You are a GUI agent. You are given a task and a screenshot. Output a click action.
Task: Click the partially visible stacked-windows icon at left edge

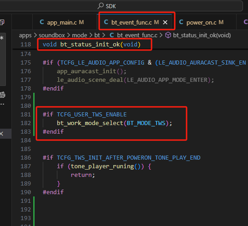tap(2, 22)
